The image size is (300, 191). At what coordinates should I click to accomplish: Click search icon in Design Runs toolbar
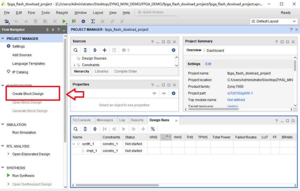point(76,129)
